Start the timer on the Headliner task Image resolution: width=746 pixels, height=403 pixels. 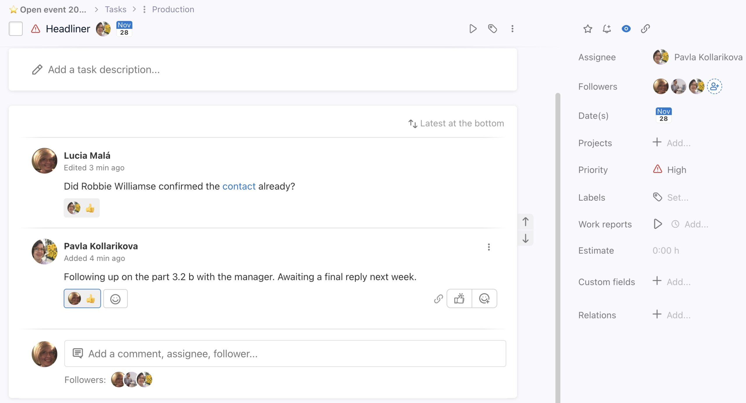coord(473,29)
